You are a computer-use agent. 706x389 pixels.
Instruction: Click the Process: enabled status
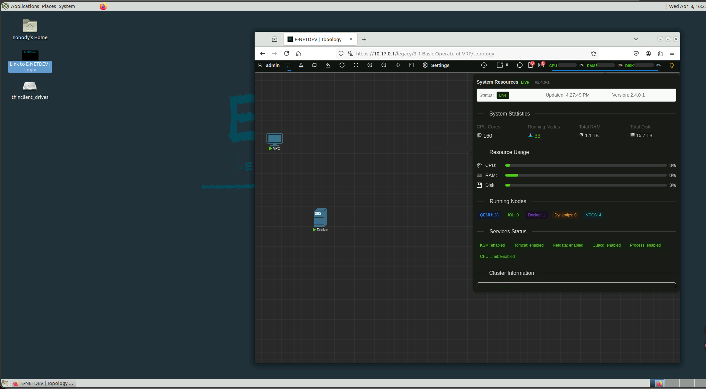645,245
